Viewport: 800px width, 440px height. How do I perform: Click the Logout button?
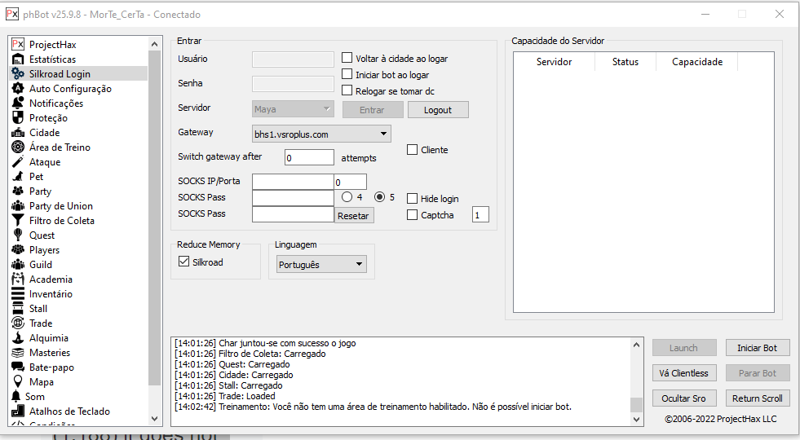click(x=438, y=110)
